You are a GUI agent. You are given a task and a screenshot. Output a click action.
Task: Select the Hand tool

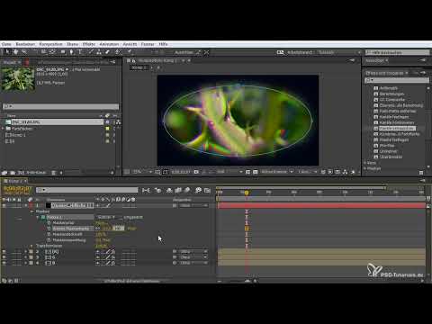(15, 52)
